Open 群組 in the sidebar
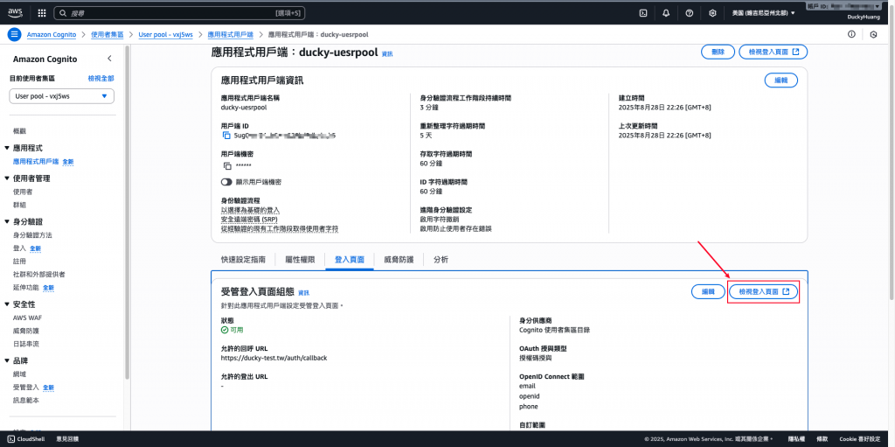This screenshot has height=447, width=895. 19,205
